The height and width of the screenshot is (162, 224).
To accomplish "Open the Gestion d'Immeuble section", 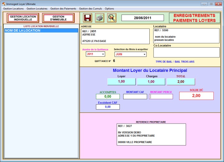I will point(58,18).
